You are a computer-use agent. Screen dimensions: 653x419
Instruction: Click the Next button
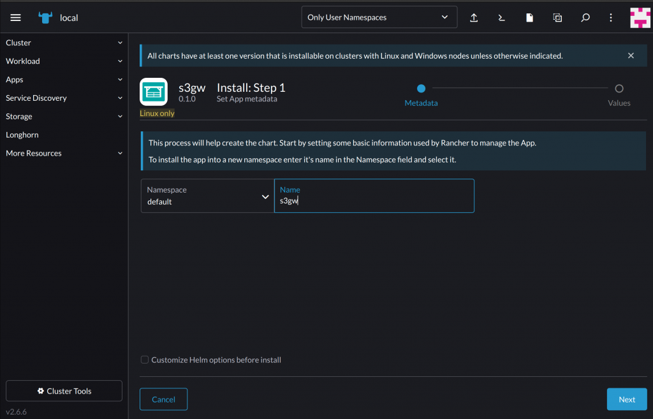626,399
